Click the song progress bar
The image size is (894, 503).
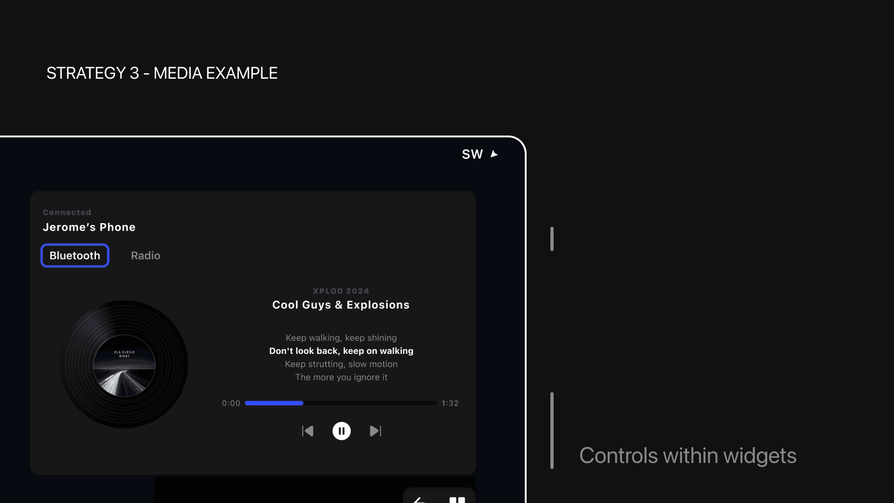click(340, 403)
